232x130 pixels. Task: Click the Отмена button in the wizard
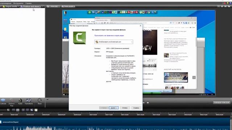point(125,108)
